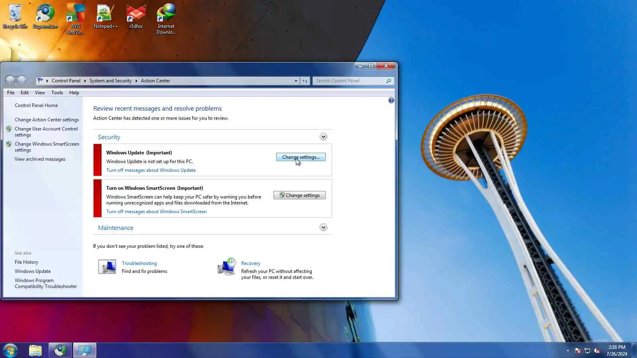Open File Explorer from the taskbar

[35, 350]
